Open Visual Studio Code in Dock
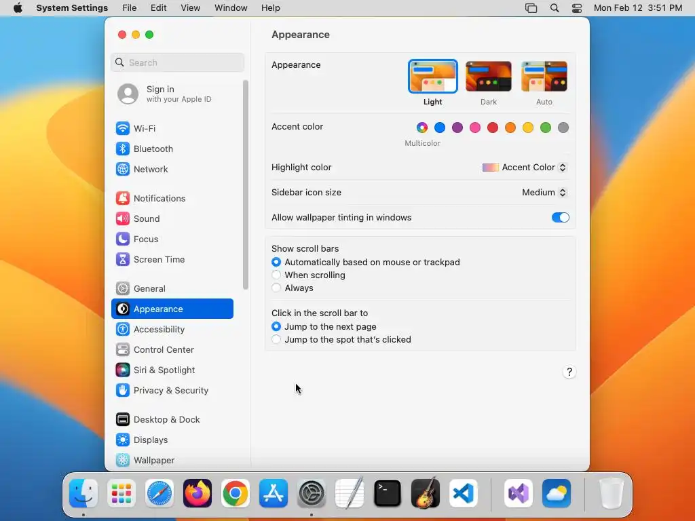 [x=463, y=493]
